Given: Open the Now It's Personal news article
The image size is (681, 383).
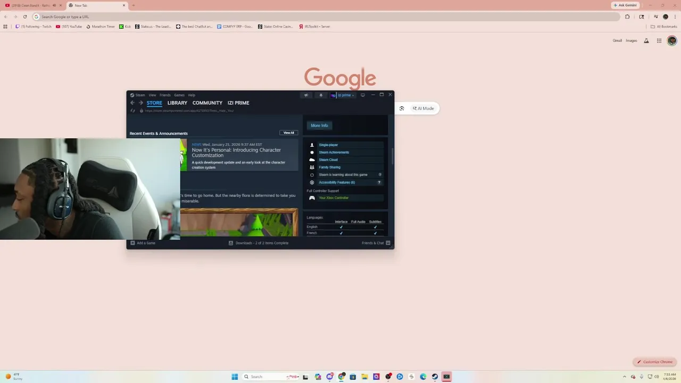Looking at the screenshot, I should pos(236,153).
